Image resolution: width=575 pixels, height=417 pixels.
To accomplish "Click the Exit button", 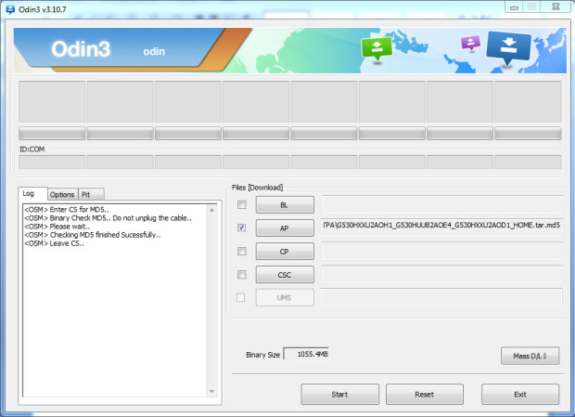I will tap(519, 394).
